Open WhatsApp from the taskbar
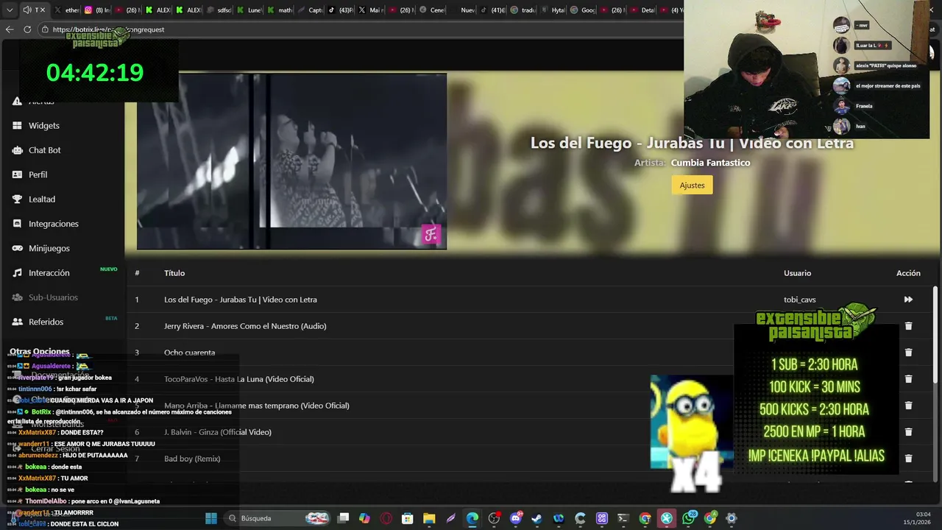 (689, 518)
